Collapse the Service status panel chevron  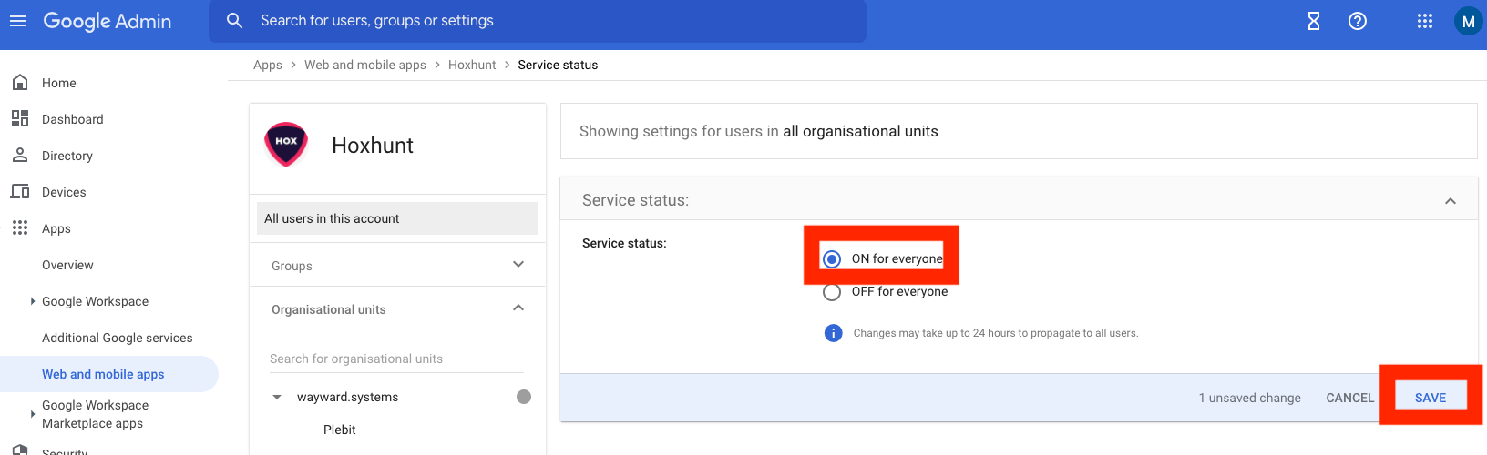(x=1451, y=200)
